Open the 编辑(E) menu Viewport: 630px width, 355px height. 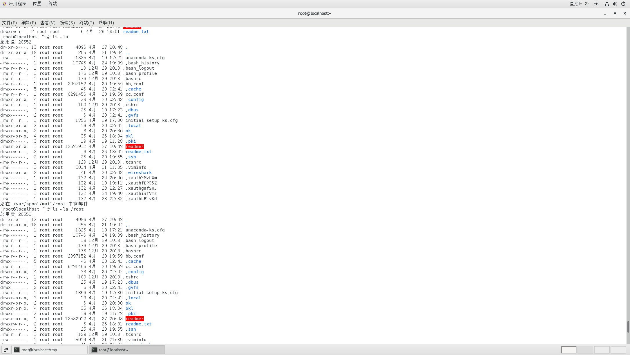click(x=28, y=23)
